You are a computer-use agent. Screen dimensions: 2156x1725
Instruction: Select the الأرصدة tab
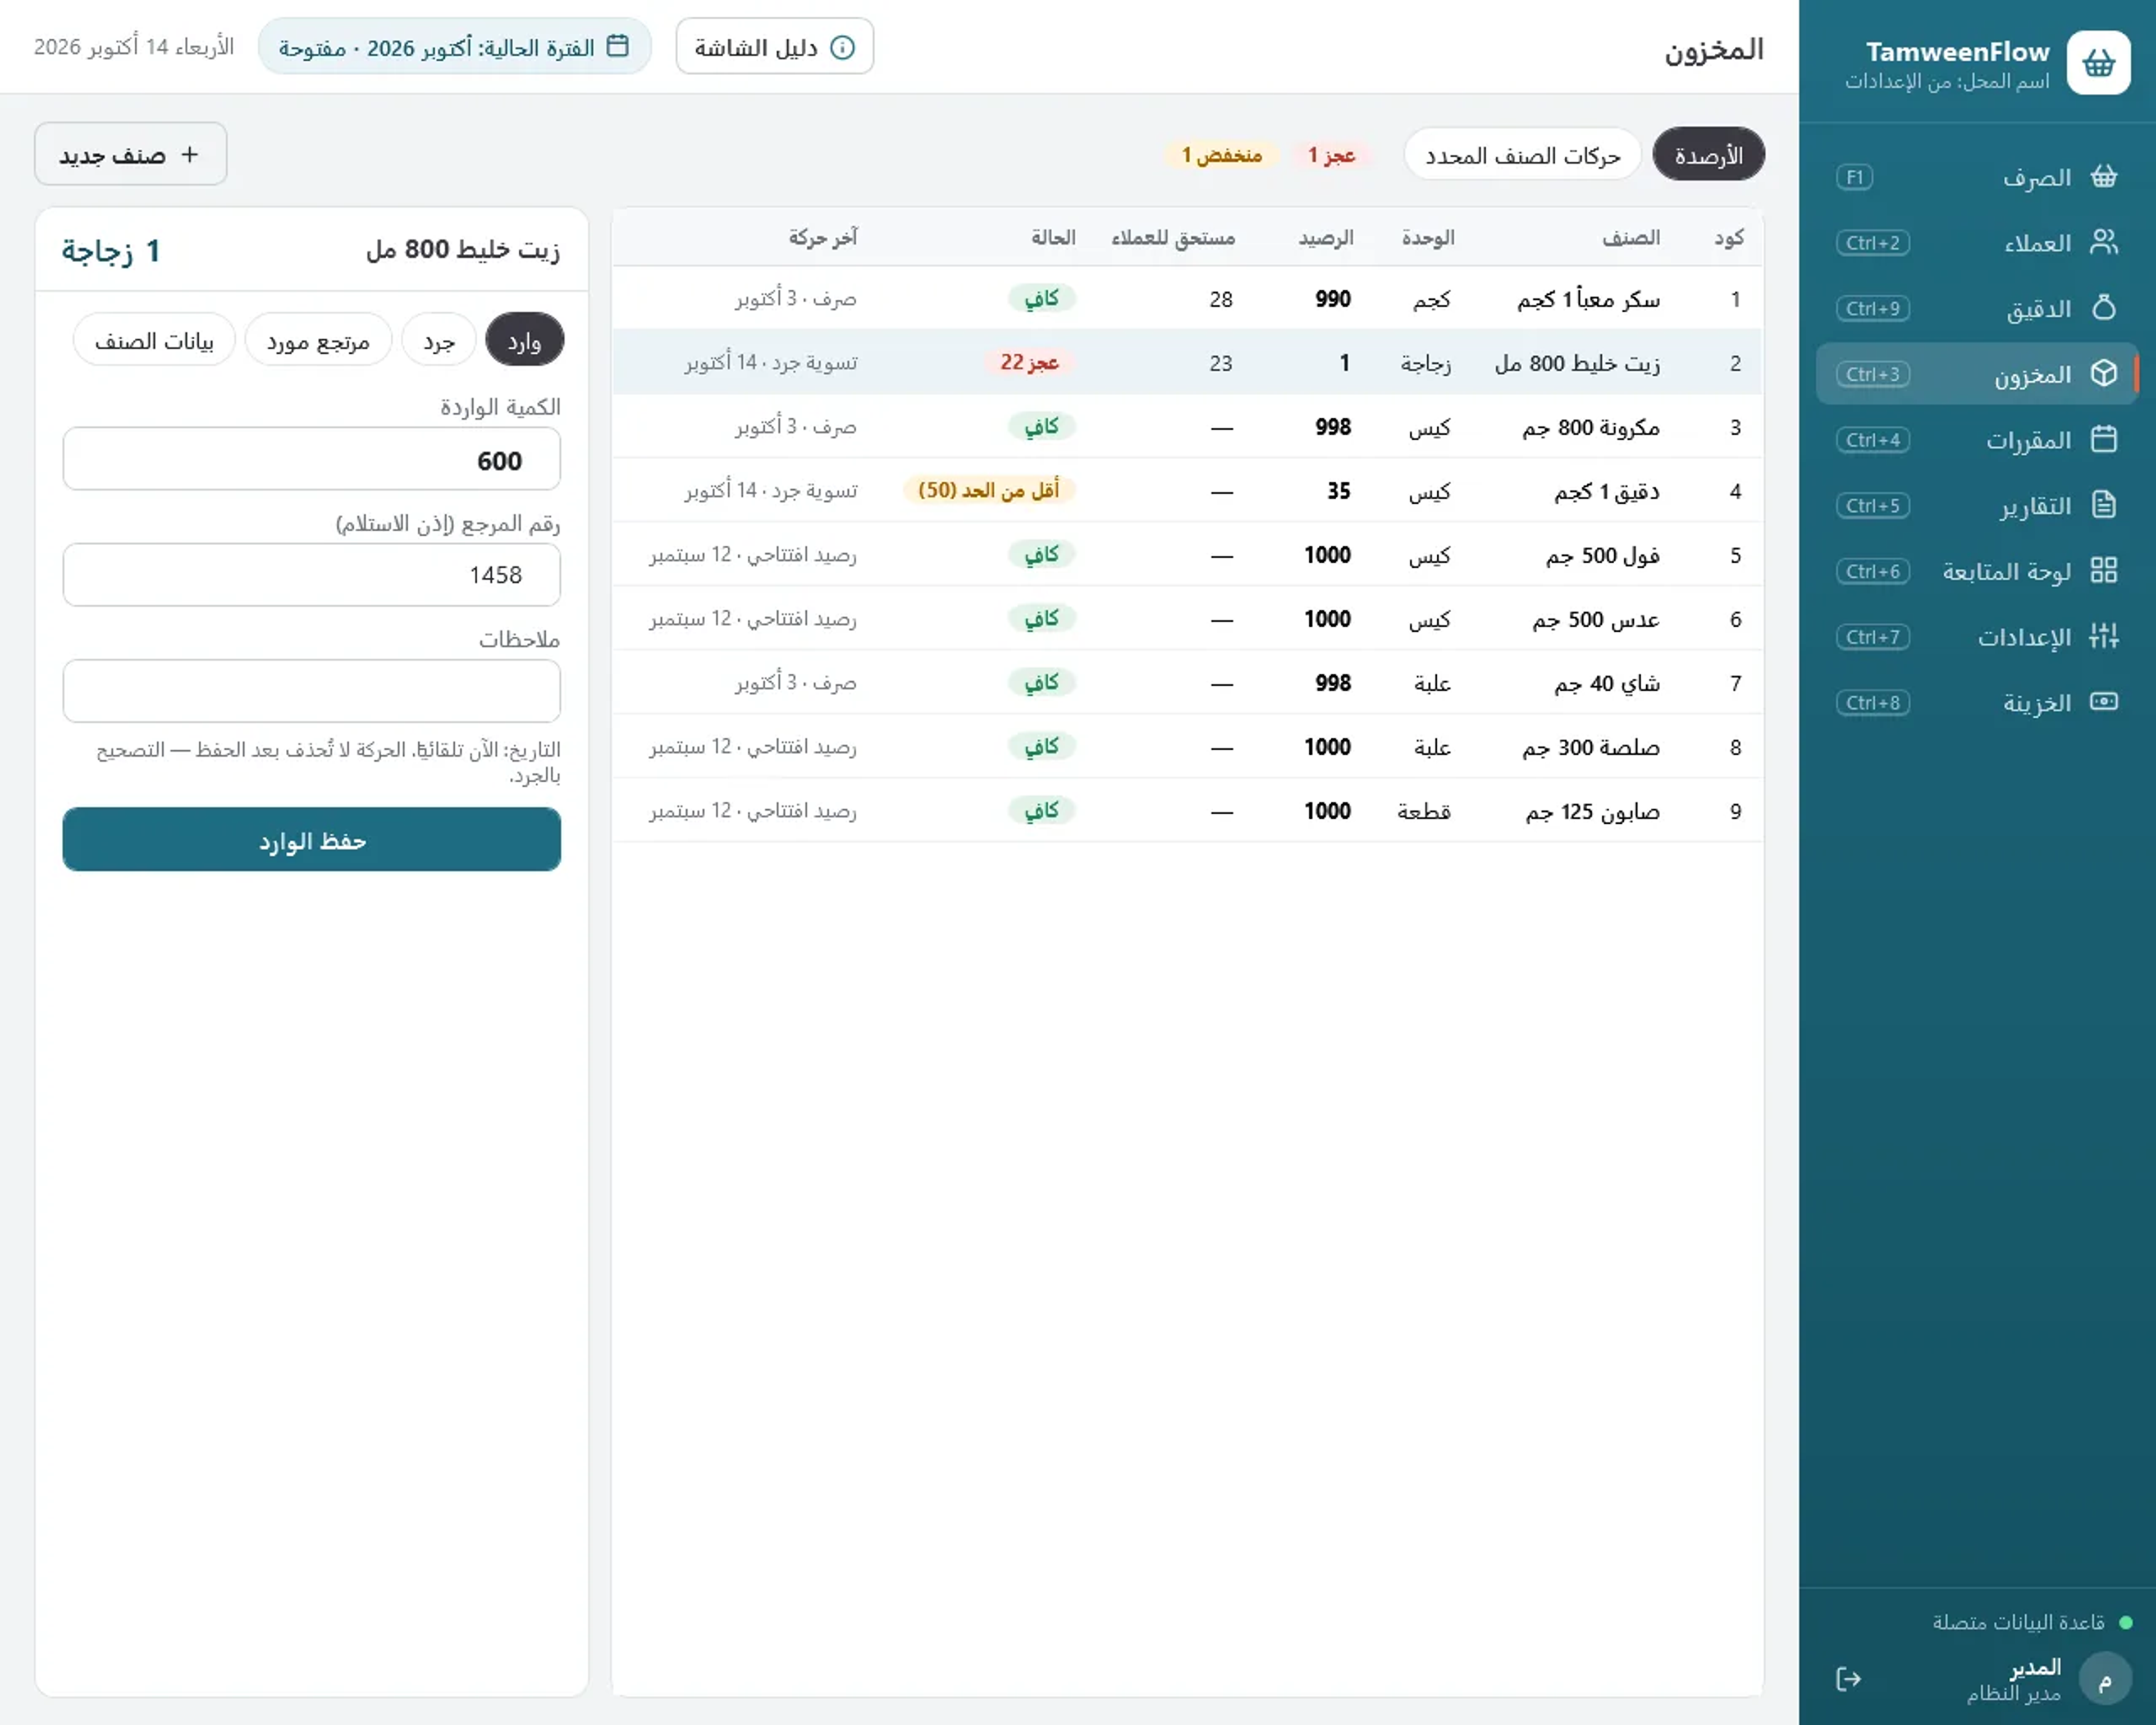tap(1708, 155)
